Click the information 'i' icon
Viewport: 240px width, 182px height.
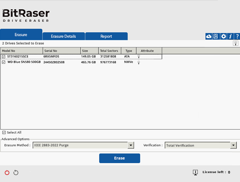[x=230, y=37]
